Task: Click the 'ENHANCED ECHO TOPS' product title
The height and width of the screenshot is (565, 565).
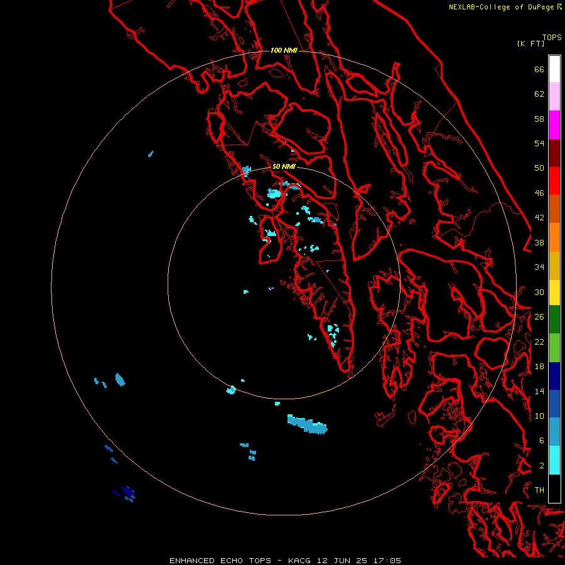Action: point(220,561)
